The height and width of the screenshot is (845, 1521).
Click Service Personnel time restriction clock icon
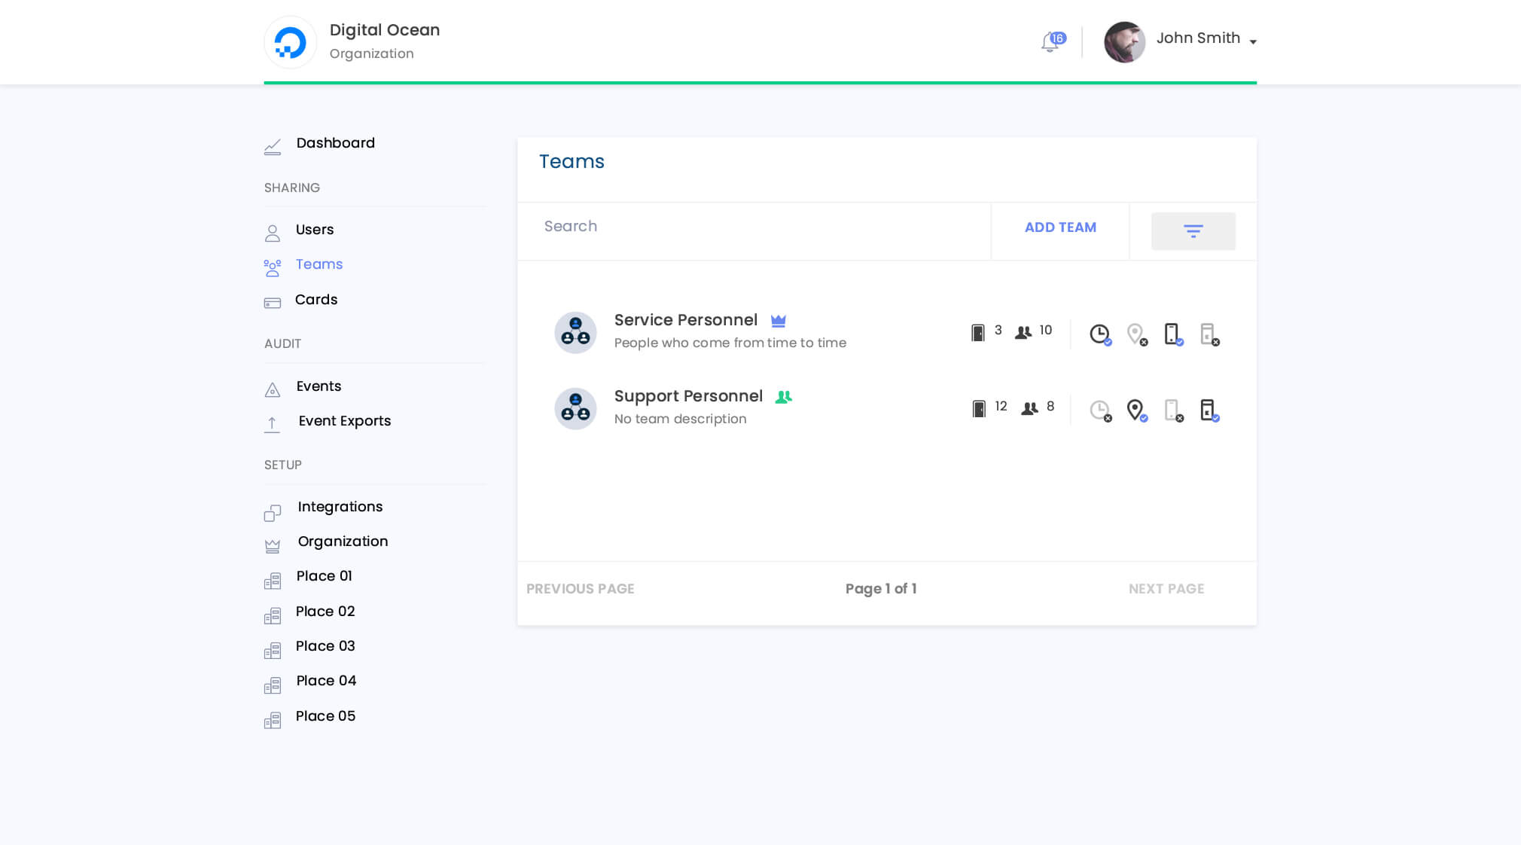click(1099, 334)
